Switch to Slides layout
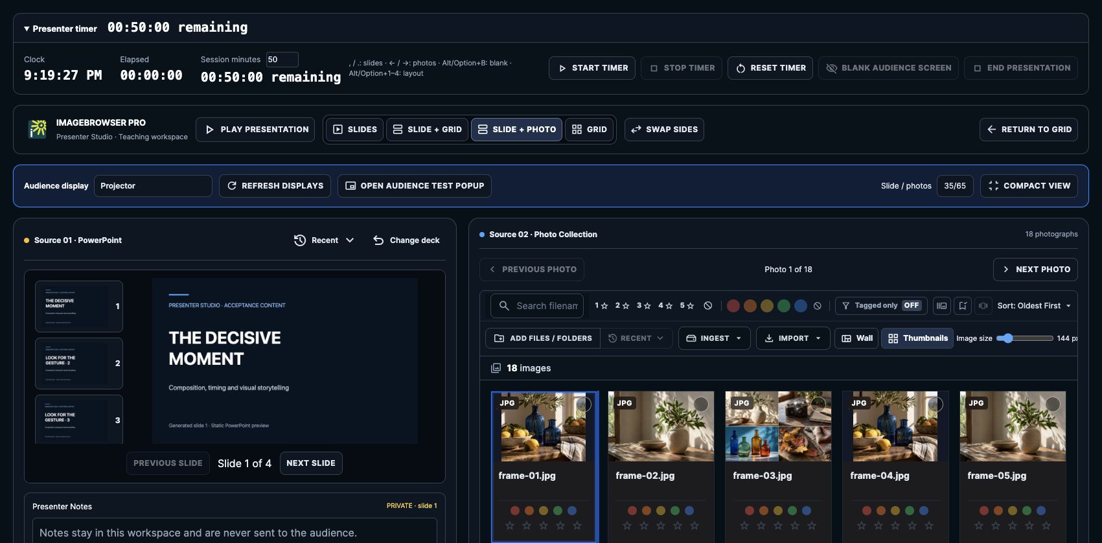The image size is (1102, 543). 355,130
